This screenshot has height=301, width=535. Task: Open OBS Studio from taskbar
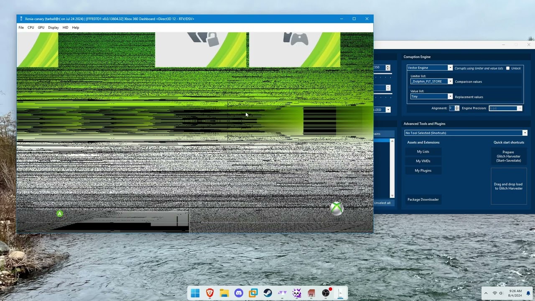[x=326, y=293]
